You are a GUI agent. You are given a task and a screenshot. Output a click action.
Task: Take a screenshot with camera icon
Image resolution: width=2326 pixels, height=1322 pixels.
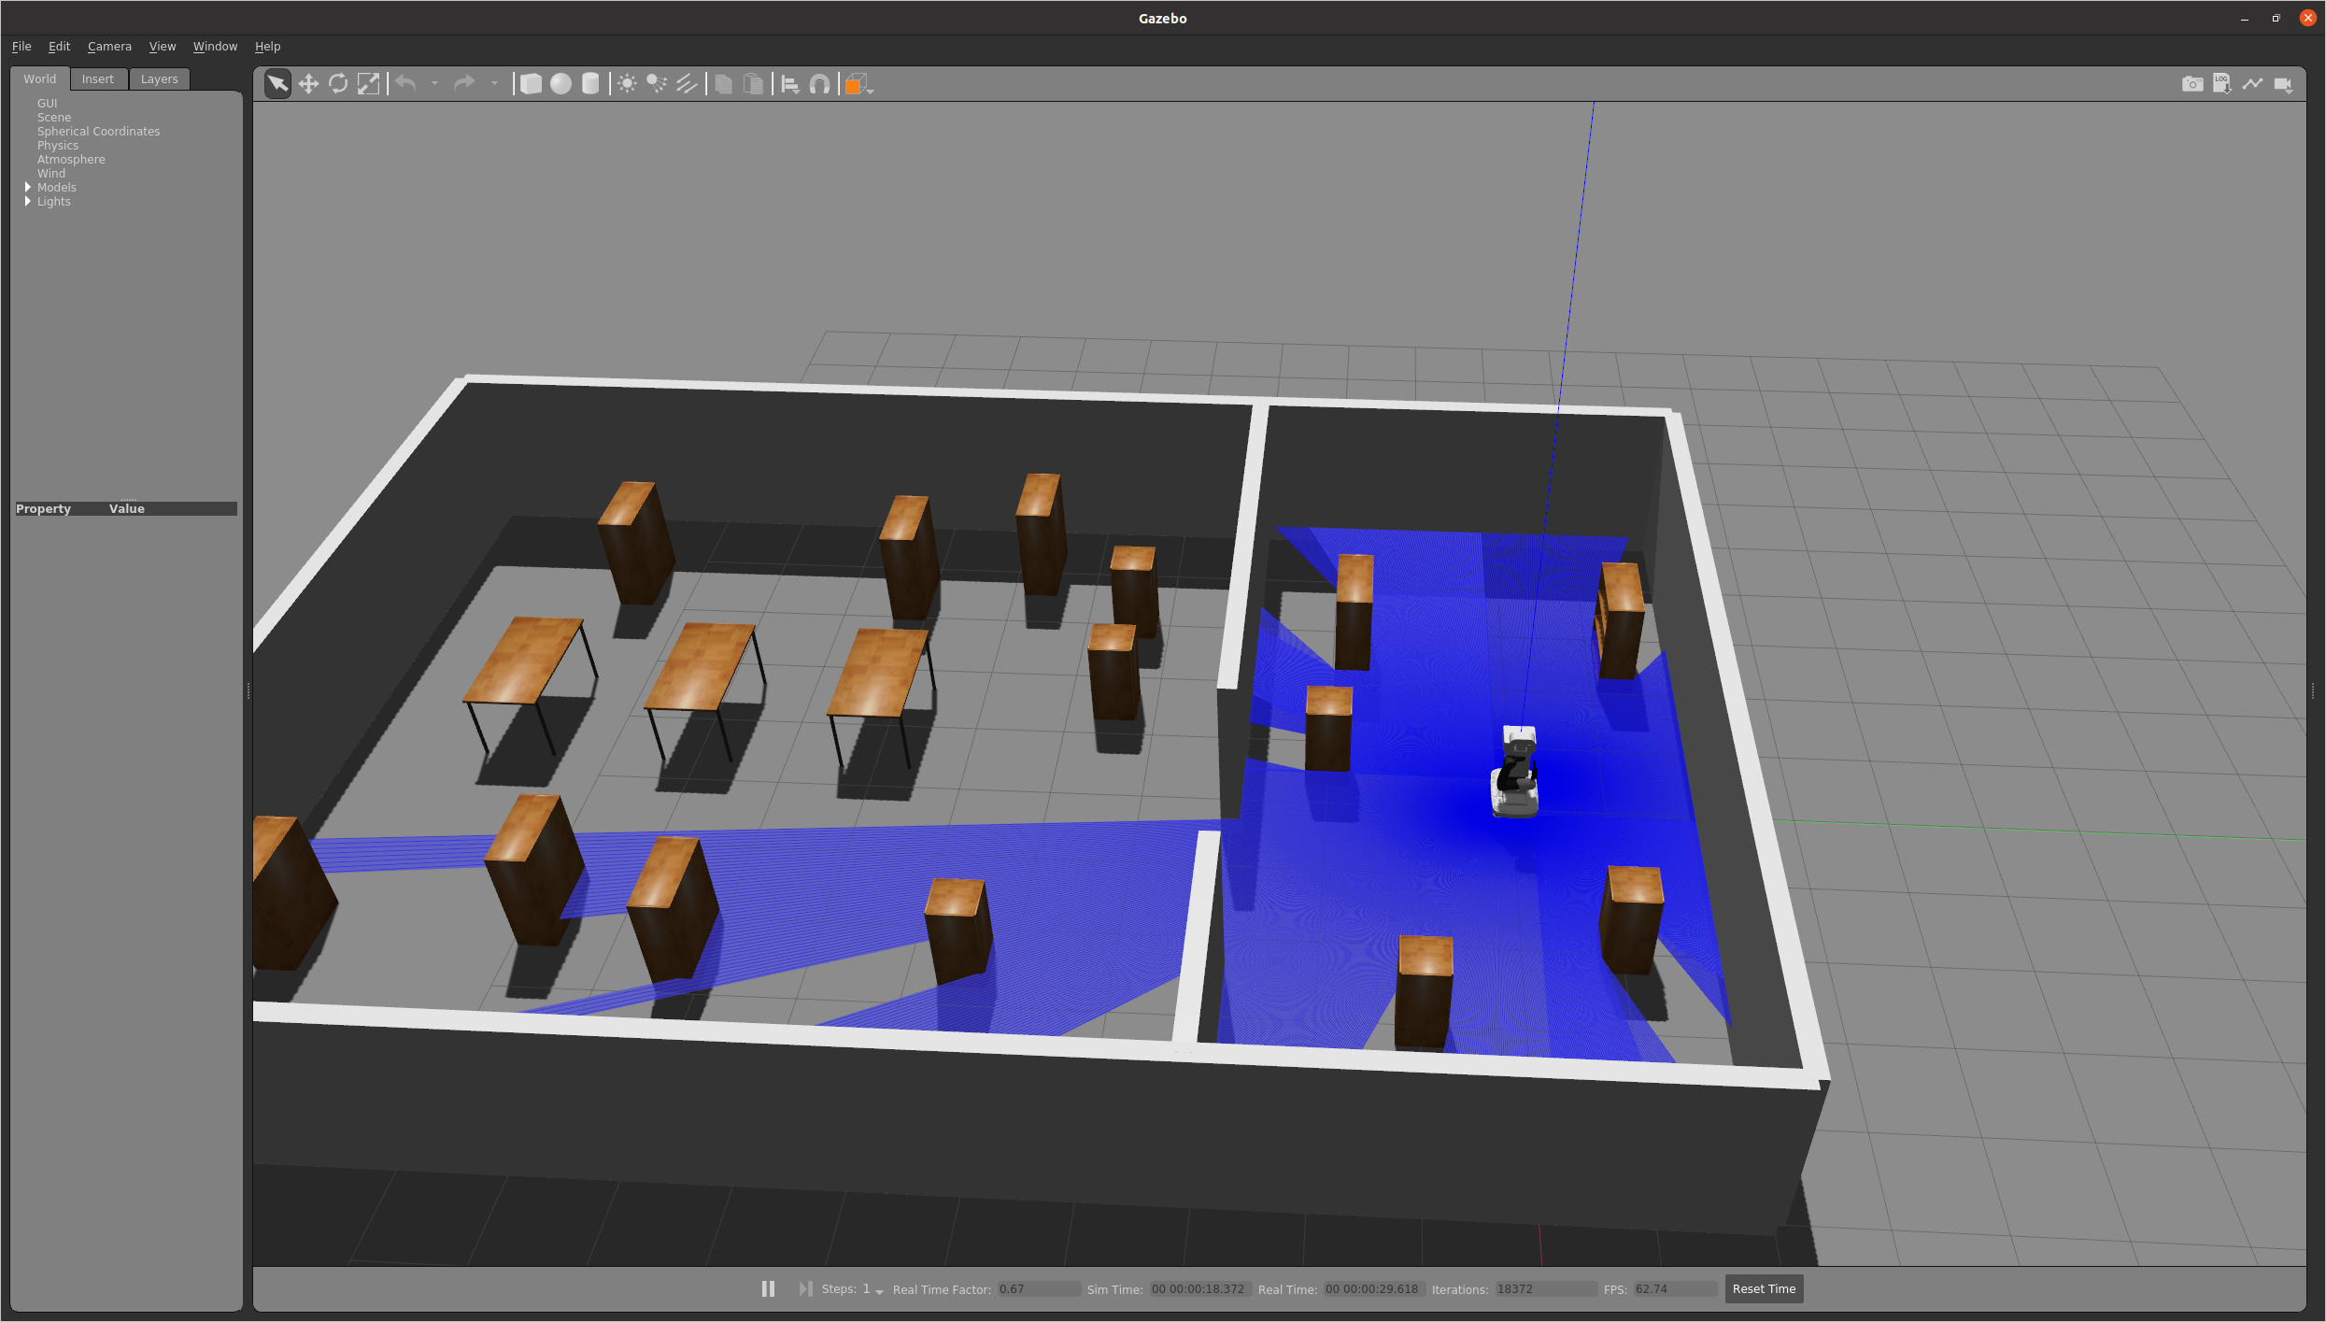click(x=2191, y=84)
